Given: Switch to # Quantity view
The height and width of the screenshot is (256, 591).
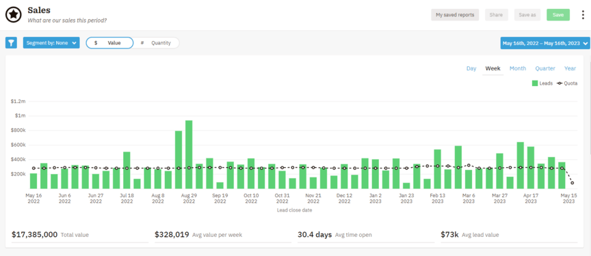Looking at the screenshot, I should point(156,43).
